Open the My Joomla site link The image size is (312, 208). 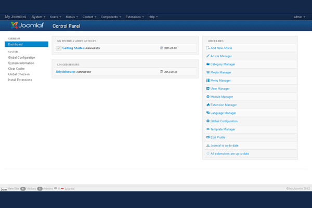click(x=16, y=17)
